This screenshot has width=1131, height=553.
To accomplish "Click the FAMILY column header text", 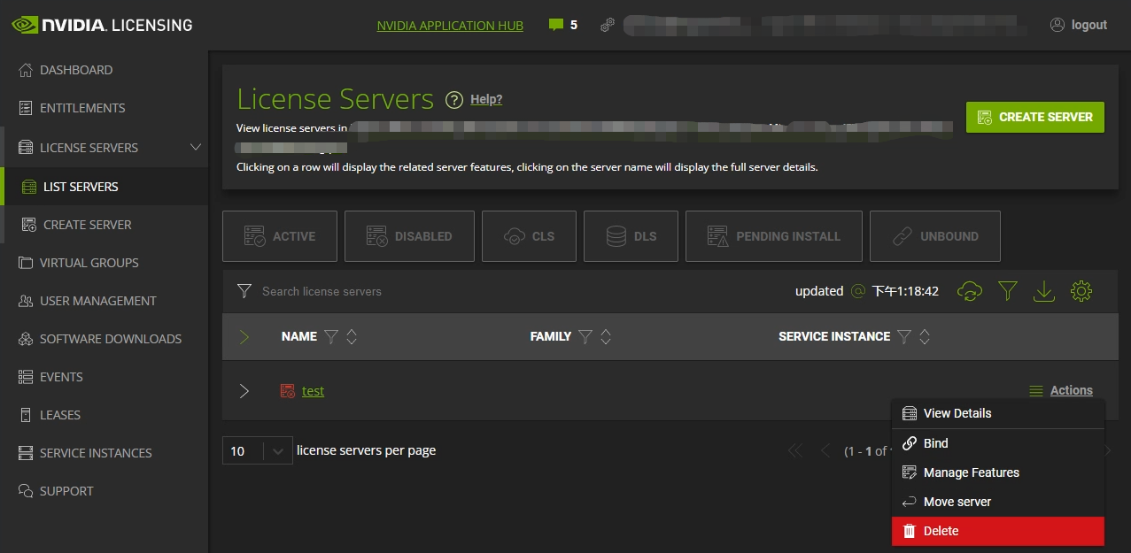I will point(551,336).
